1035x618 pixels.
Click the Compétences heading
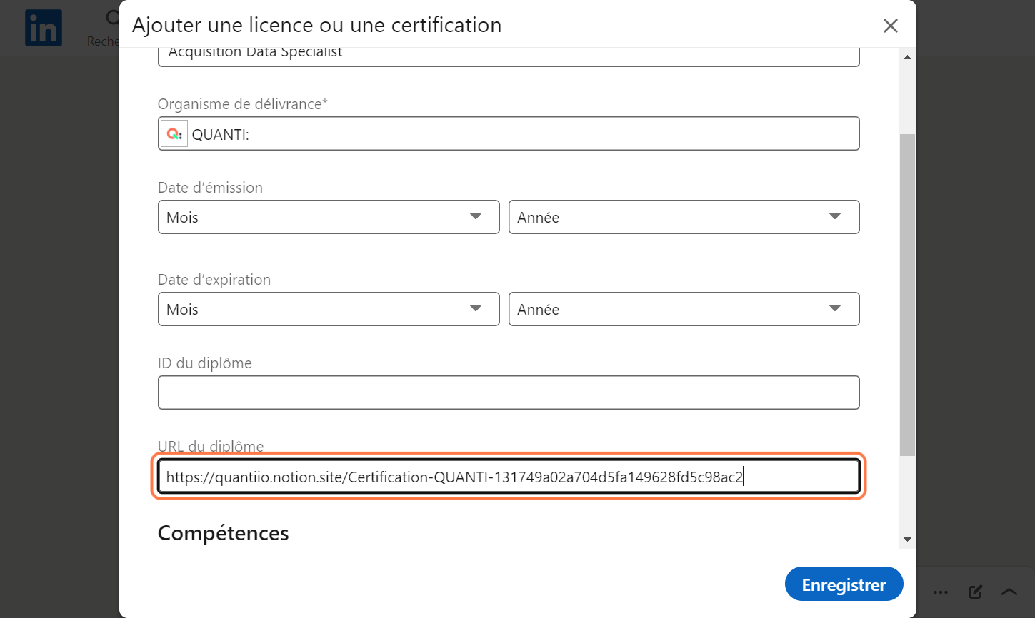click(223, 533)
